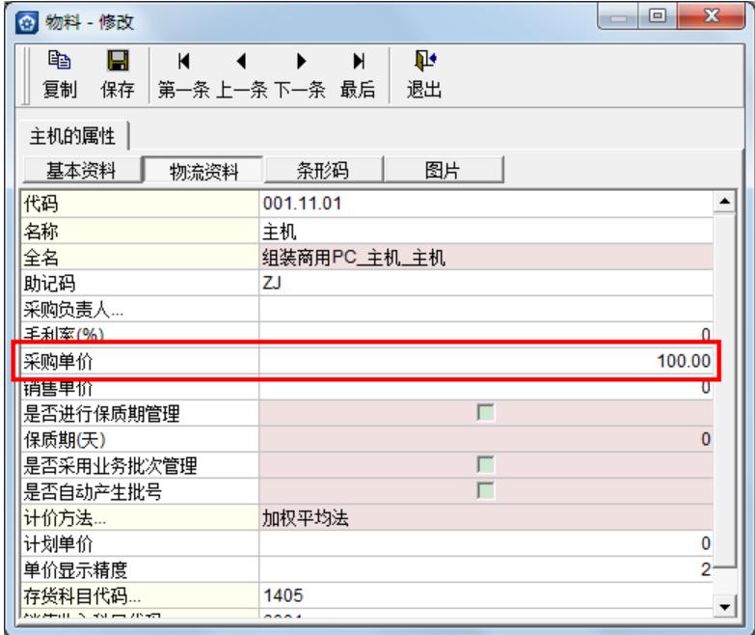Click the application icon in title bar
Viewport: 755px width, 635px height.
click(x=27, y=22)
